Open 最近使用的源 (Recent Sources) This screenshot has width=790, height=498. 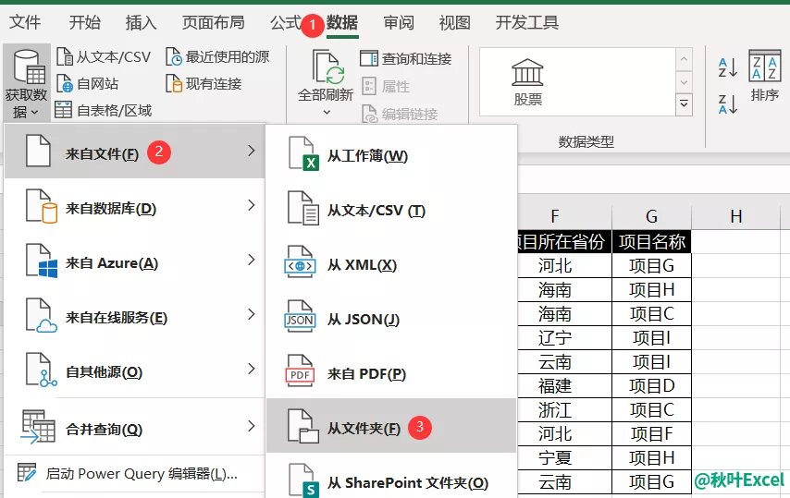point(217,57)
